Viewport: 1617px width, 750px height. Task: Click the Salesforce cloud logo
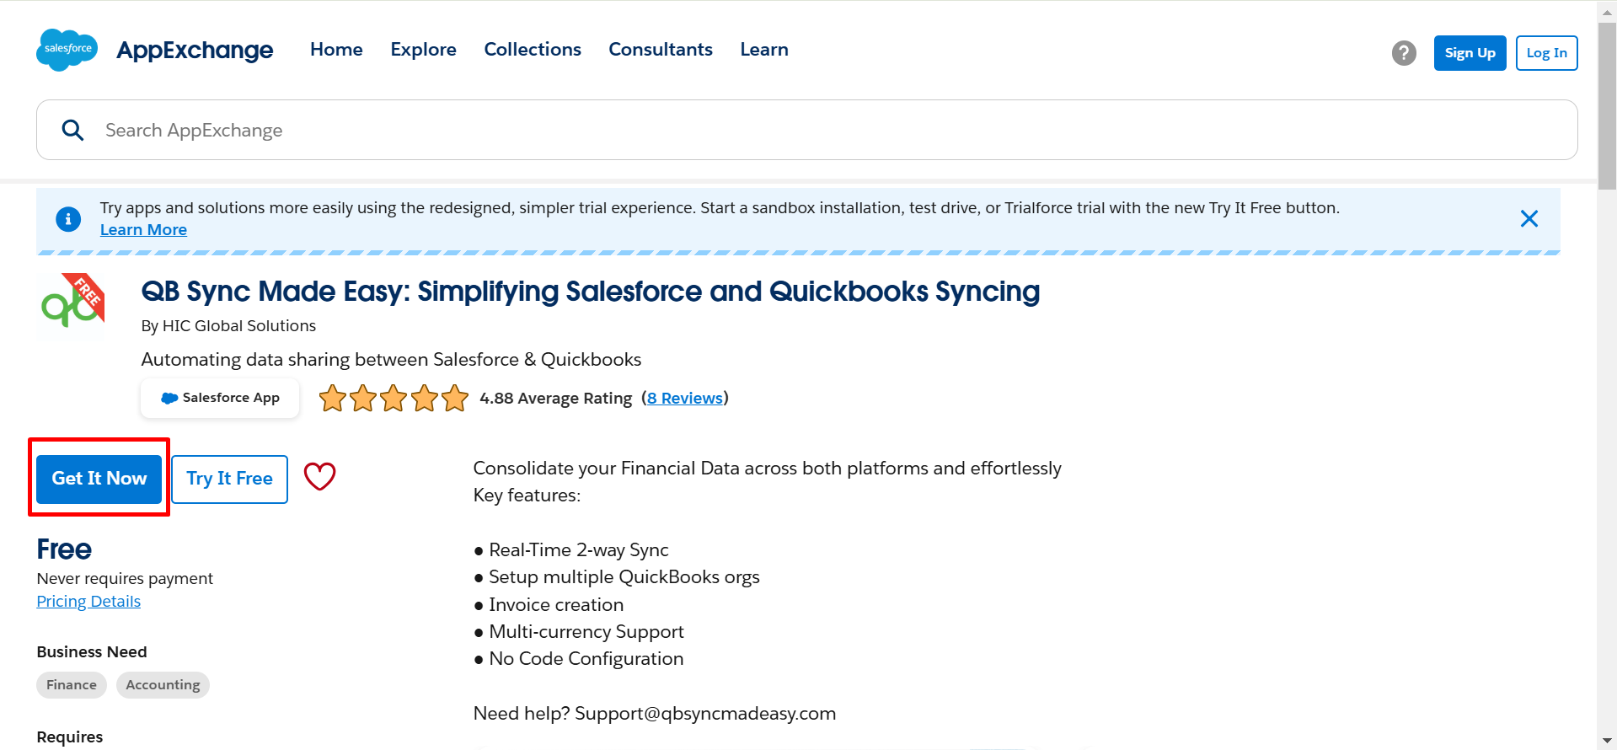tap(67, 50)
